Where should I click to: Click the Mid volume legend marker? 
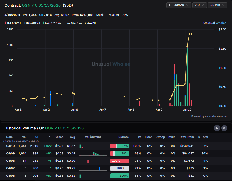coord(25,23)
